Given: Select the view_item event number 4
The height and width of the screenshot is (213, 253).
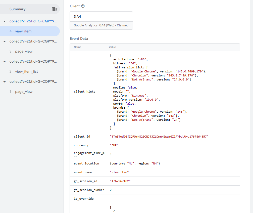Looking at the screenshot, I should [x=23, y=31].
